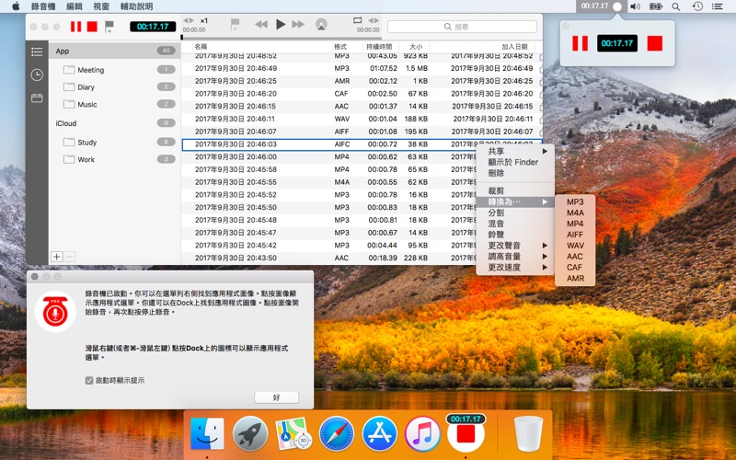Expand the 轉換為… submenu
The height and width of the screenshot is (460, 736).
[x=515, y=201]
